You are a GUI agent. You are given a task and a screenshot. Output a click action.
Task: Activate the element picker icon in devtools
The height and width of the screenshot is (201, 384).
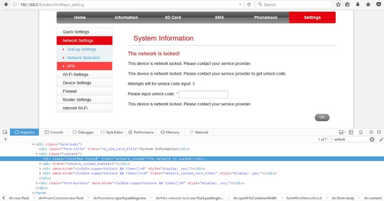pyautogui.click(x=5, y=132)
